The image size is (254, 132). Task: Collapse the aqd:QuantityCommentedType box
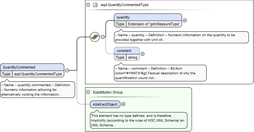click(x=88, y=5)
